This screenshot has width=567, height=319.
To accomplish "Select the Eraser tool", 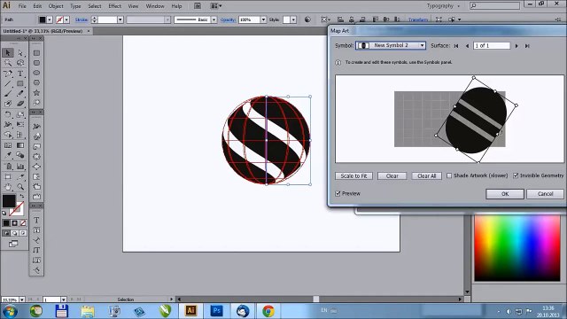I will [20, 104].
